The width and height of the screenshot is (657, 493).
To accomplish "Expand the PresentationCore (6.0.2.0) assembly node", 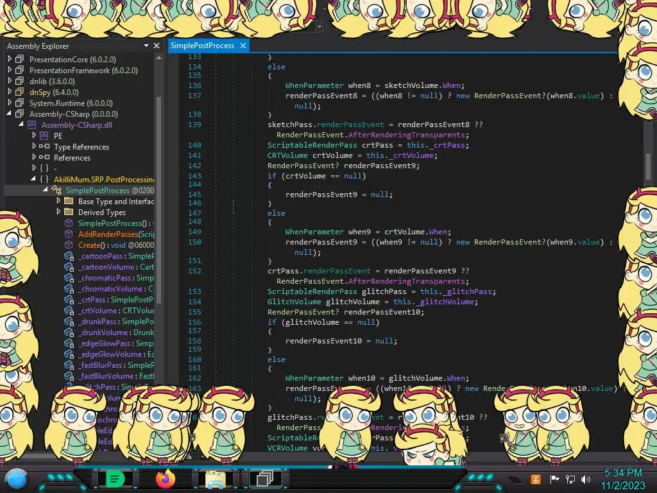I will (10, 59).
